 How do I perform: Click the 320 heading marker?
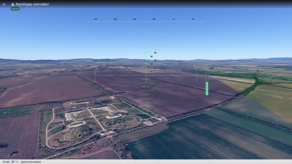pos(95,19)
